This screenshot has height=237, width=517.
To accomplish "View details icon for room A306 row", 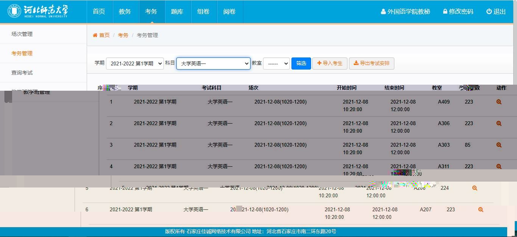I will 499,123.
